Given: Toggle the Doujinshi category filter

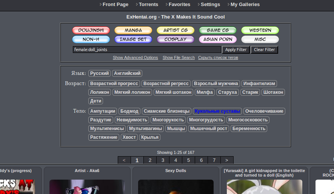Looking at the screenshot, I should click(x=91, y=30).
